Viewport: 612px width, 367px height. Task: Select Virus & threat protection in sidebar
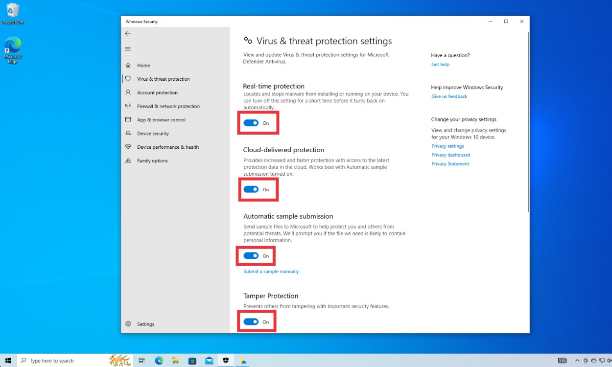[x=164, y=79]
